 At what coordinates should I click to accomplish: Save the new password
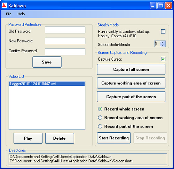47,62
